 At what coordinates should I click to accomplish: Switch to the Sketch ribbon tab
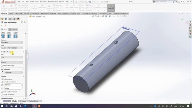tap(11, 13)
